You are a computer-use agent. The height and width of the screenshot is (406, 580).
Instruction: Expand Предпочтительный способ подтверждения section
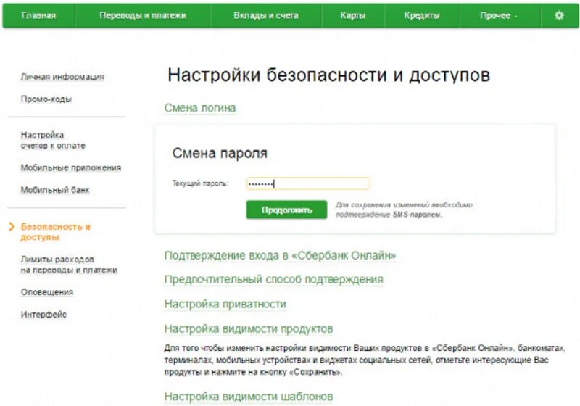pyautogui.click(x=274, y=280)
